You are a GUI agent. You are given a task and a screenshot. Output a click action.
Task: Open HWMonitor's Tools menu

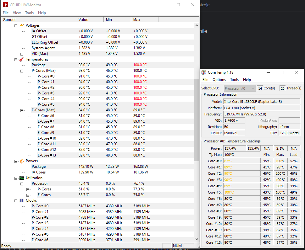pyautogui.click(x=30, y=13)
